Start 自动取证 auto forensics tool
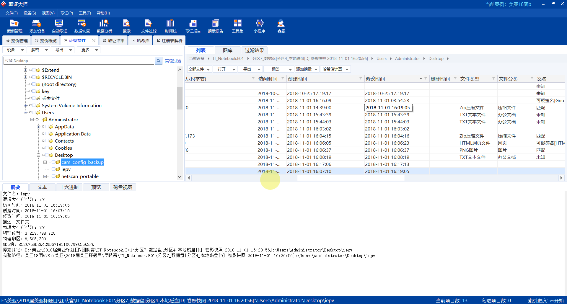 pos(59,26)
